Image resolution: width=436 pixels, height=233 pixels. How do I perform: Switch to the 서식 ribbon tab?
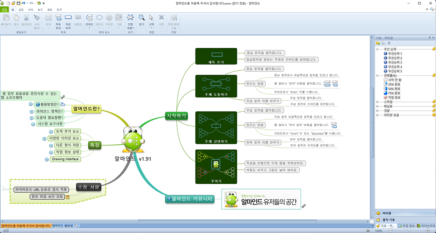click(31, 10)
